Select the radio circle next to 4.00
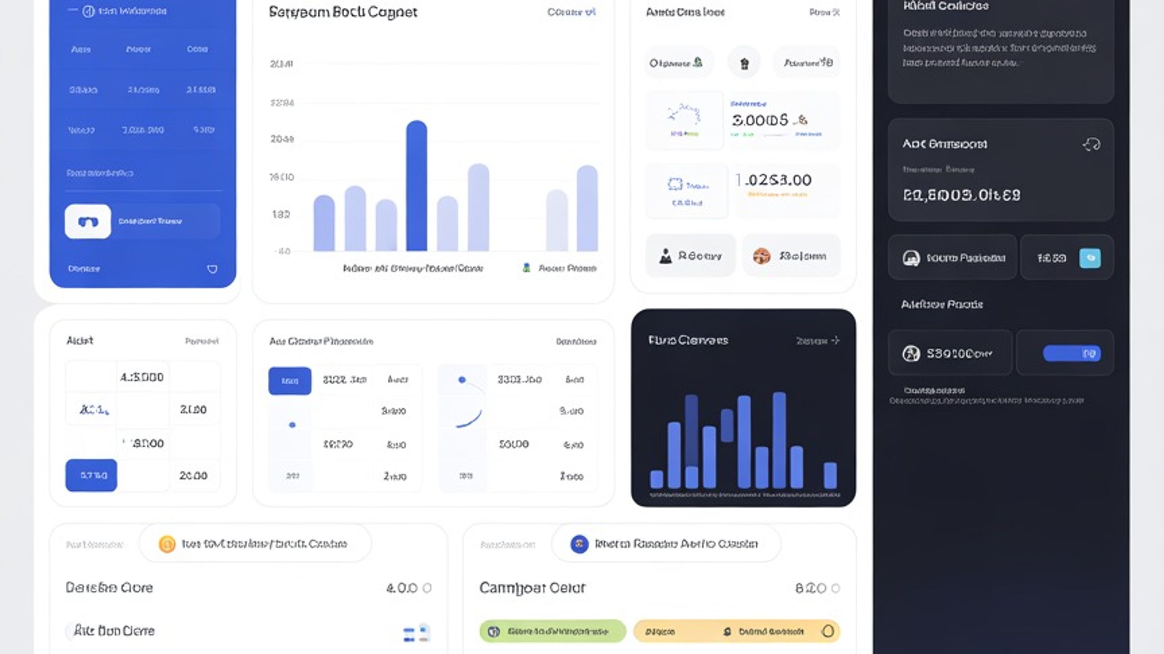 (x=427, y=588)
